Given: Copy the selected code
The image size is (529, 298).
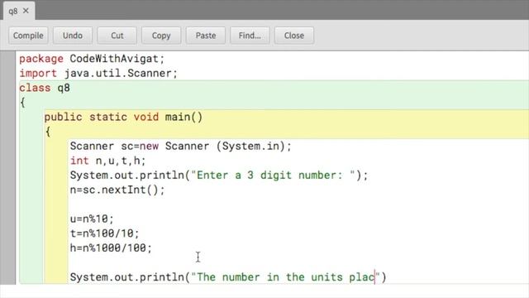Looking at the screenshot, I should 161,36.
